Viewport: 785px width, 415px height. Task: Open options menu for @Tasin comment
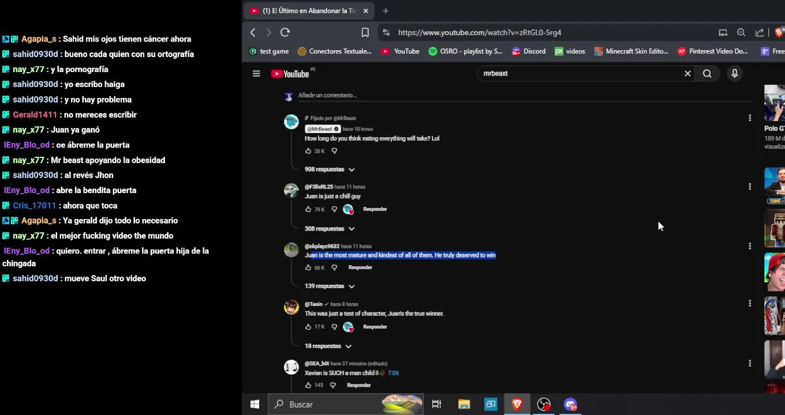pos(750,304)
